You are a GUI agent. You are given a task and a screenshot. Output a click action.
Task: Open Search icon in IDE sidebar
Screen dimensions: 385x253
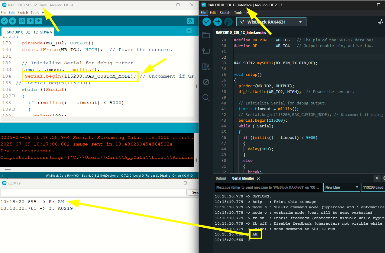tap(206, 98)
